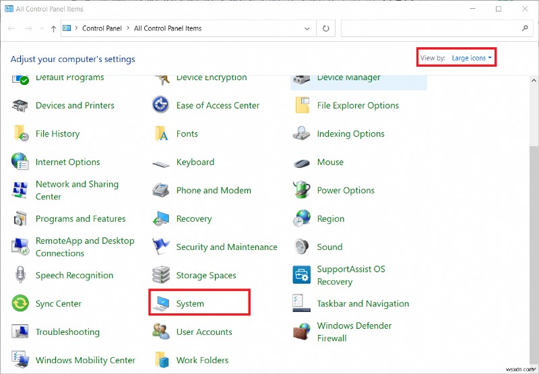Open the Speech Recognition text link
This screenshot has width=539, height=374.
click(74, 276)
